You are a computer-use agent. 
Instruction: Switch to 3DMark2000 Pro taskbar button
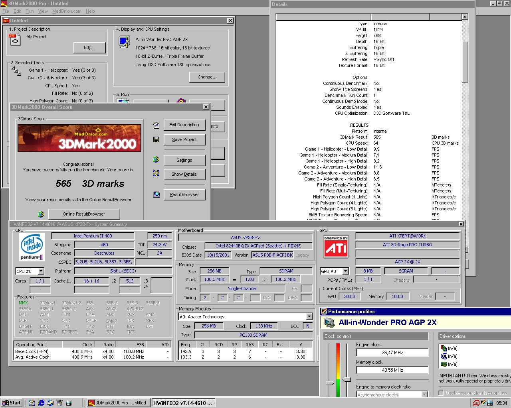(118, 403)
